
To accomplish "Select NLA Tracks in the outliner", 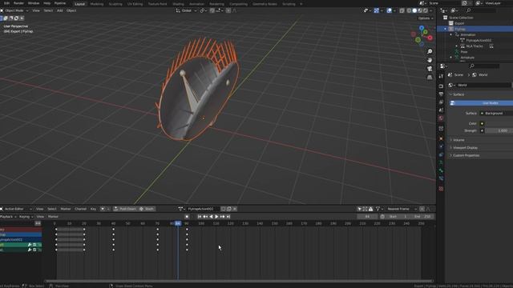I will pos(475,46).
